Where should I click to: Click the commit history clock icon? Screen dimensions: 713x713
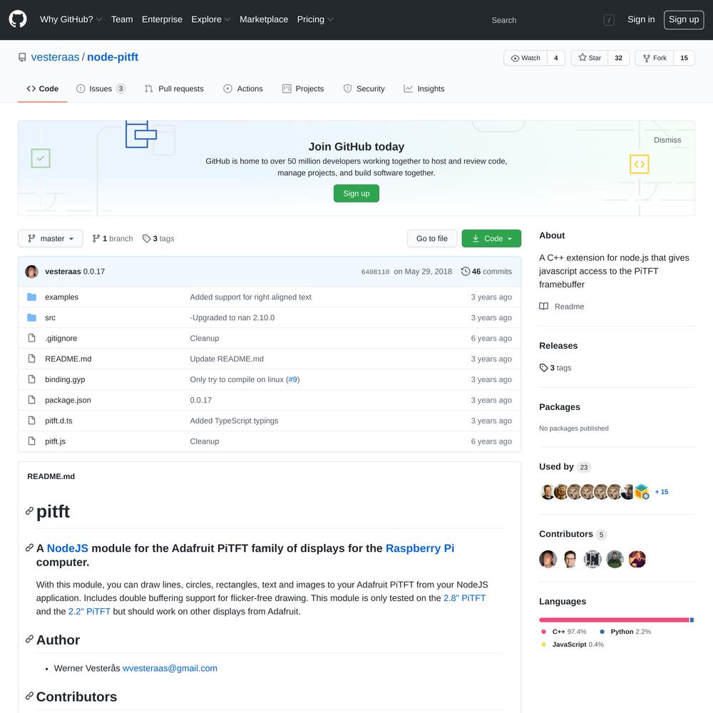[x=465, y=272]
